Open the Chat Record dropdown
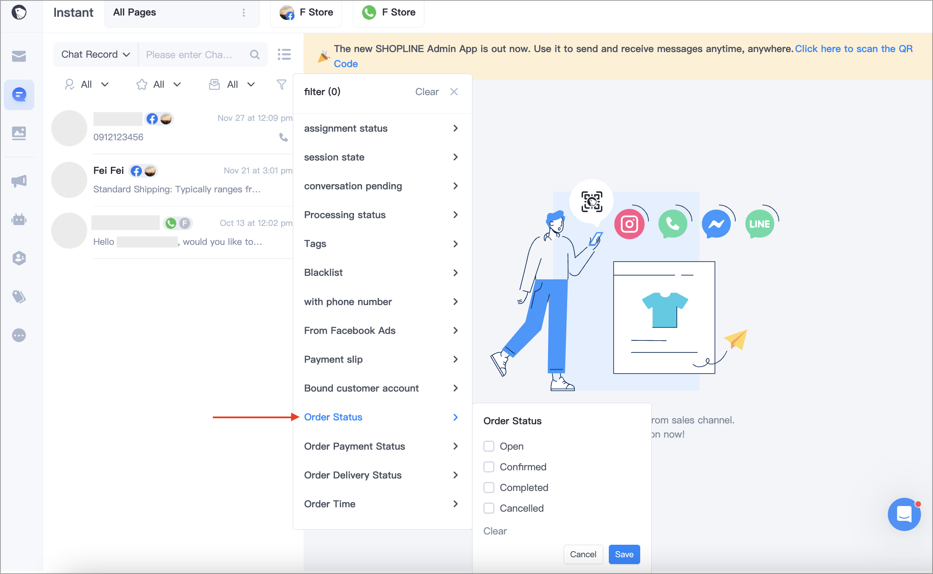This screenshot has height=574, width=933. [x=95, y=54]
